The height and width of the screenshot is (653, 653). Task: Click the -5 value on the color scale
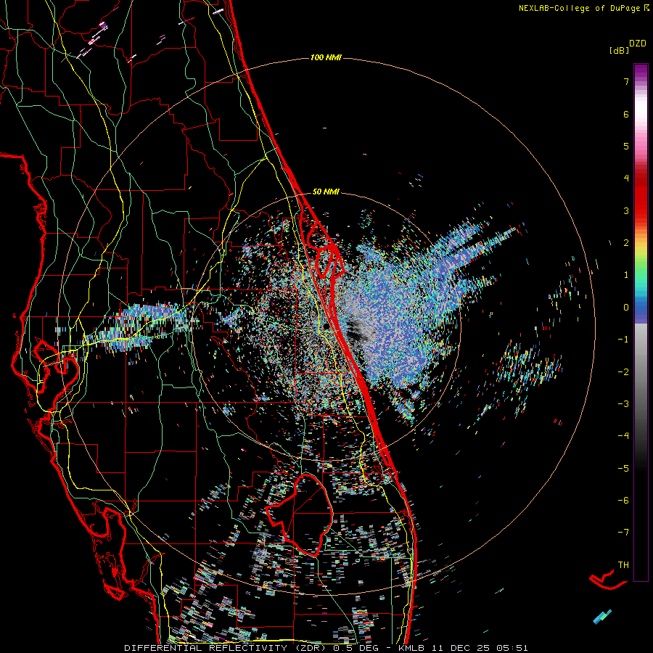(x=623, y=468)
